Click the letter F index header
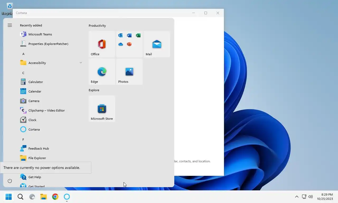 pyautogui.click(x=23, y=140)
